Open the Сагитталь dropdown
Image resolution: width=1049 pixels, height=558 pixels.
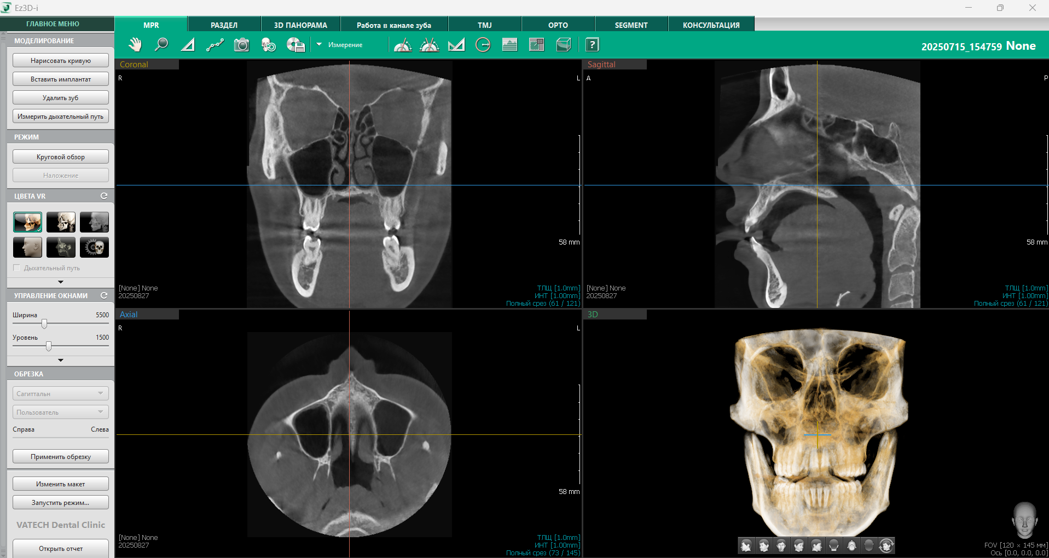pyautogui.click(x=60, y=393)
